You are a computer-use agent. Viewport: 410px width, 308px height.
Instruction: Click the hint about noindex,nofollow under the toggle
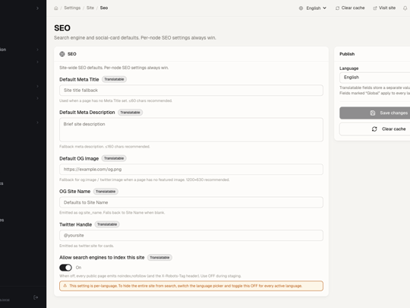tap(150, 276)
